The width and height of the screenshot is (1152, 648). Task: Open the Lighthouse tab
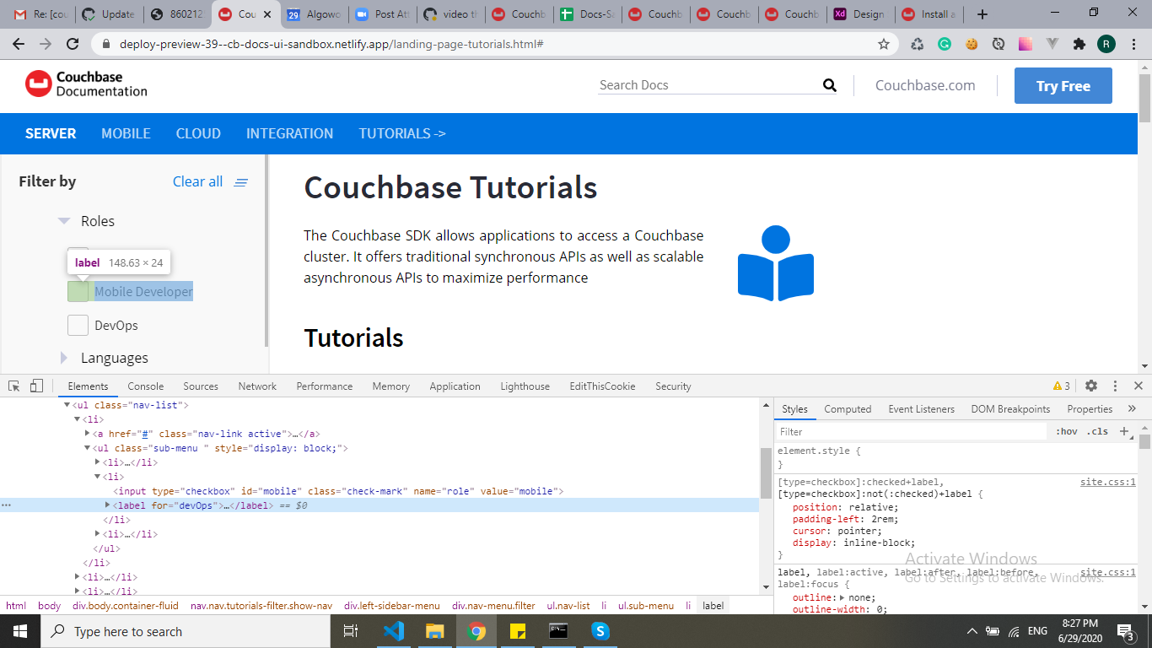(x=525, y=386)
